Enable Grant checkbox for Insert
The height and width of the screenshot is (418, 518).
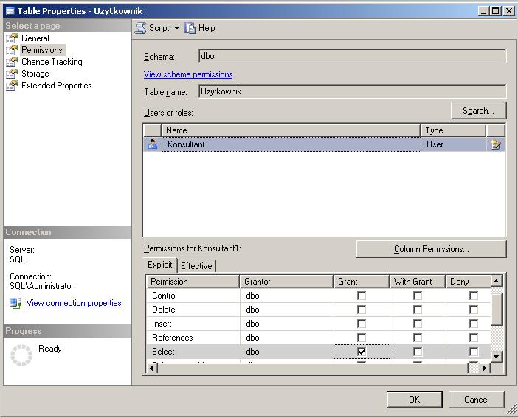coord(362,324)
